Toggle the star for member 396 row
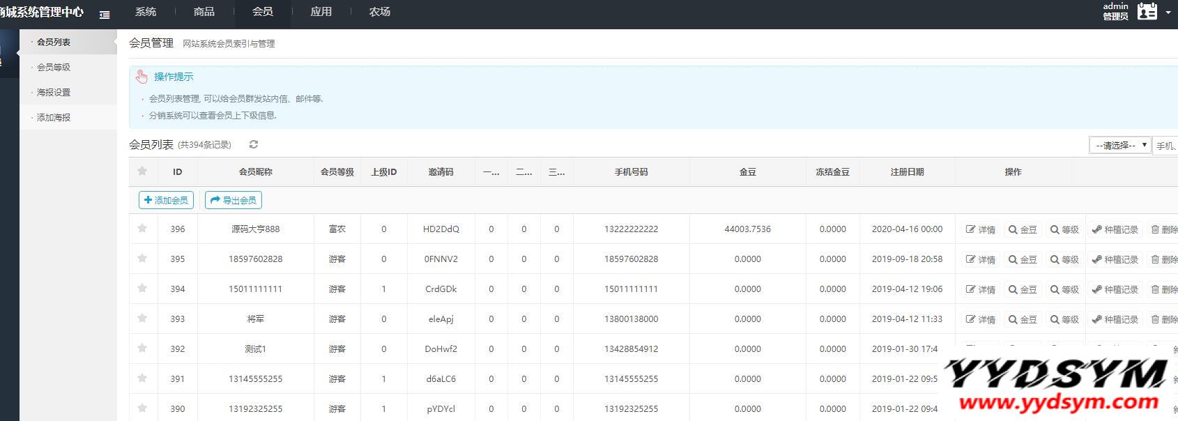This screenshot has width=1178, height=421. (142, 228)
